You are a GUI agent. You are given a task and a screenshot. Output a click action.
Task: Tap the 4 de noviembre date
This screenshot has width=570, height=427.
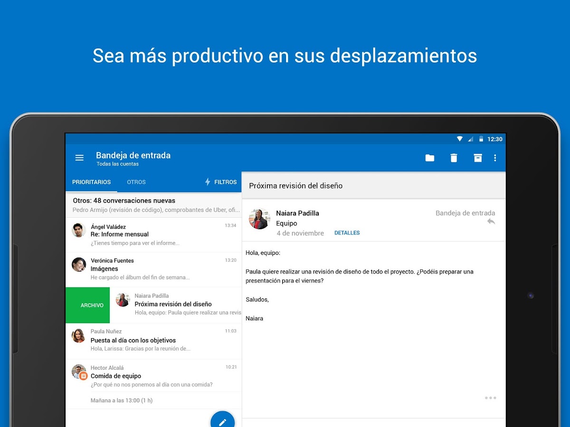[300, 233]
